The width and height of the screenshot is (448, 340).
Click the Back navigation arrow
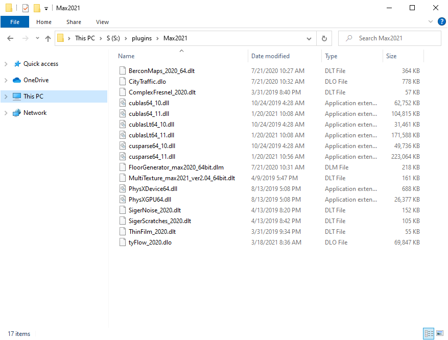(10, 38)
